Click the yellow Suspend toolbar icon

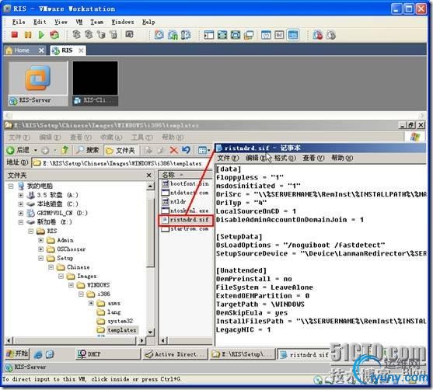point(28,35)
